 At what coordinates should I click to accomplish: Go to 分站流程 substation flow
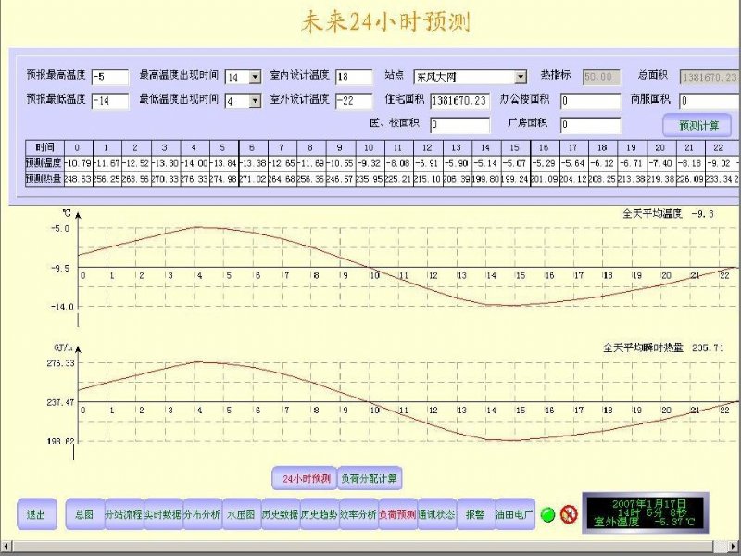click(123, 514)
